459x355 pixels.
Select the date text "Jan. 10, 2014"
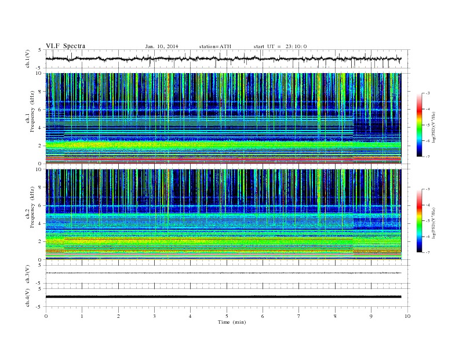coord(162,46)
